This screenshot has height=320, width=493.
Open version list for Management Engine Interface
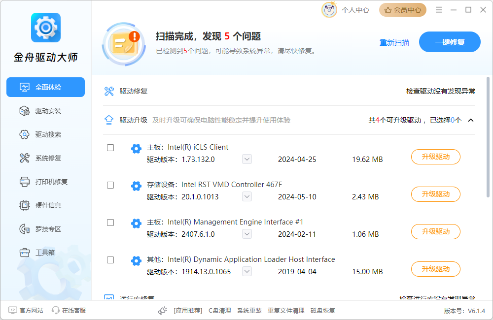(x=246, y=234)
